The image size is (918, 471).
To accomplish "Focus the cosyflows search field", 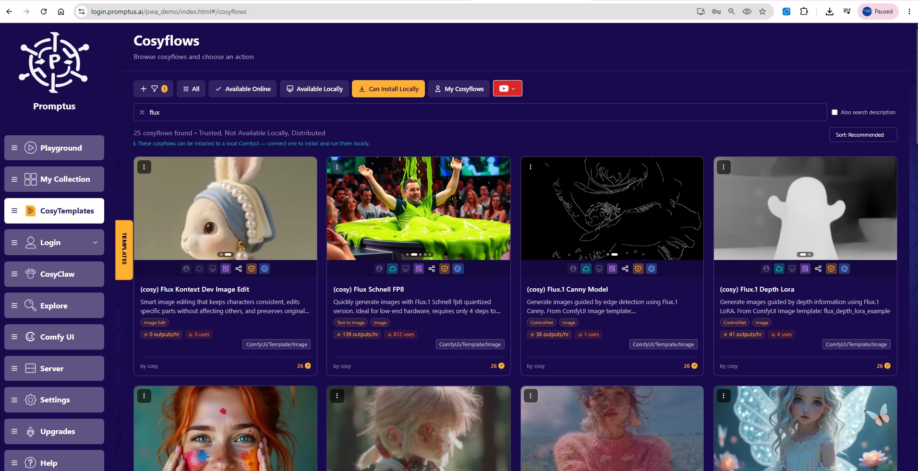I will pos(480,112).
